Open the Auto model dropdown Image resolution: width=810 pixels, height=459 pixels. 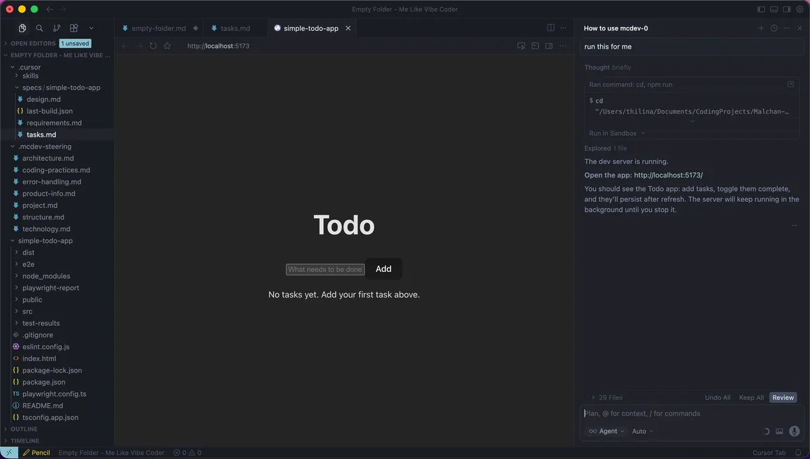coord(643,431)
